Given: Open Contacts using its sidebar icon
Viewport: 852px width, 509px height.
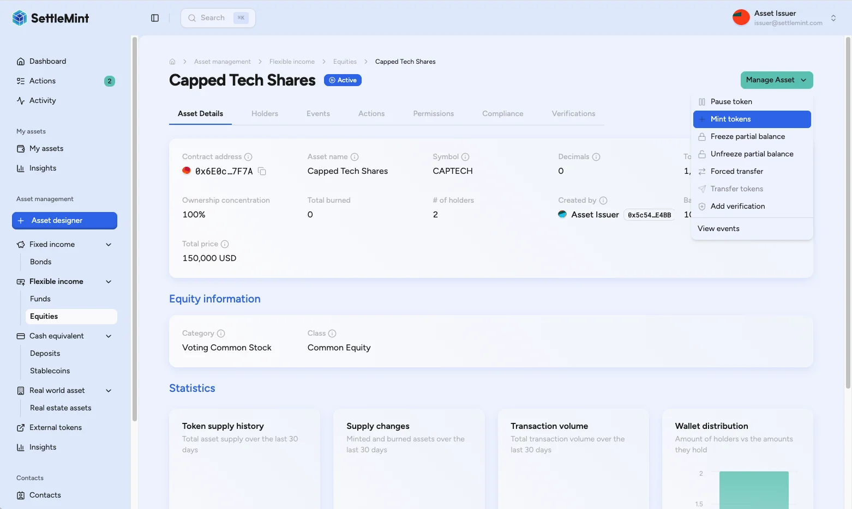Looking at the screenshot, I should pyautogui.click(x=20, y=495).
